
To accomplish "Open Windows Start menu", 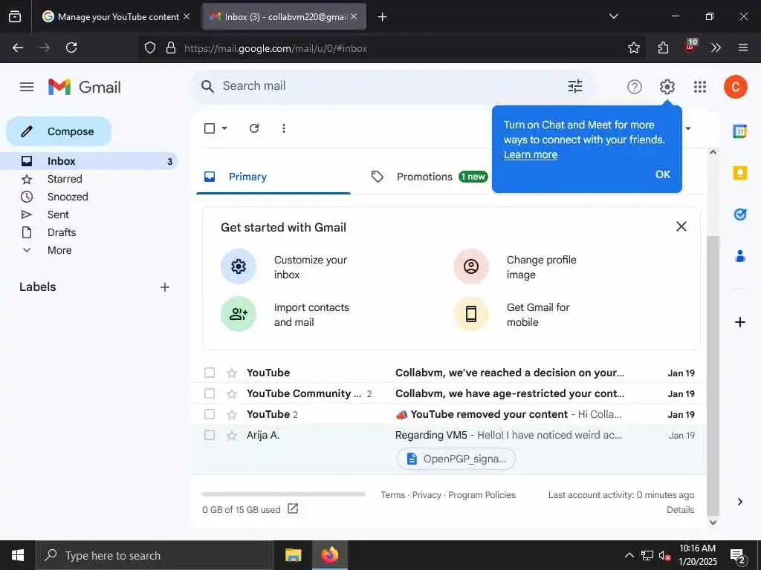I will [18, 555].
